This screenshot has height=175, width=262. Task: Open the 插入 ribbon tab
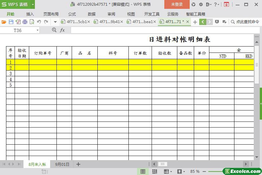[30, 14]
